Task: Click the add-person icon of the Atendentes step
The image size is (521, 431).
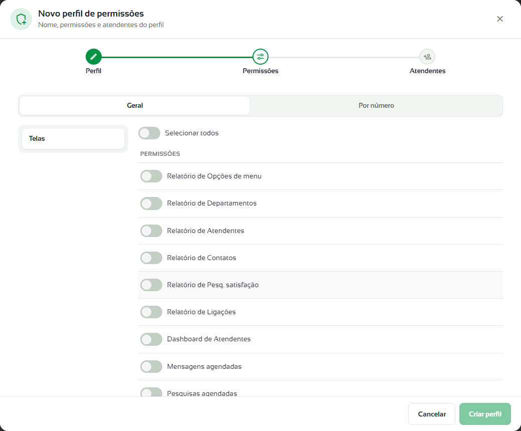Action: (427, 57)
